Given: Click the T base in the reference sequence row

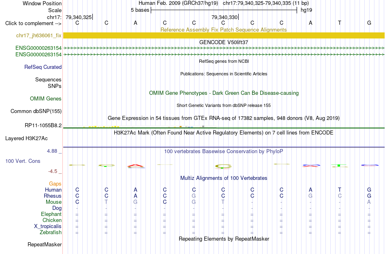Looking at the screenshot, I should pyautogui.click(x=340, y=23).
